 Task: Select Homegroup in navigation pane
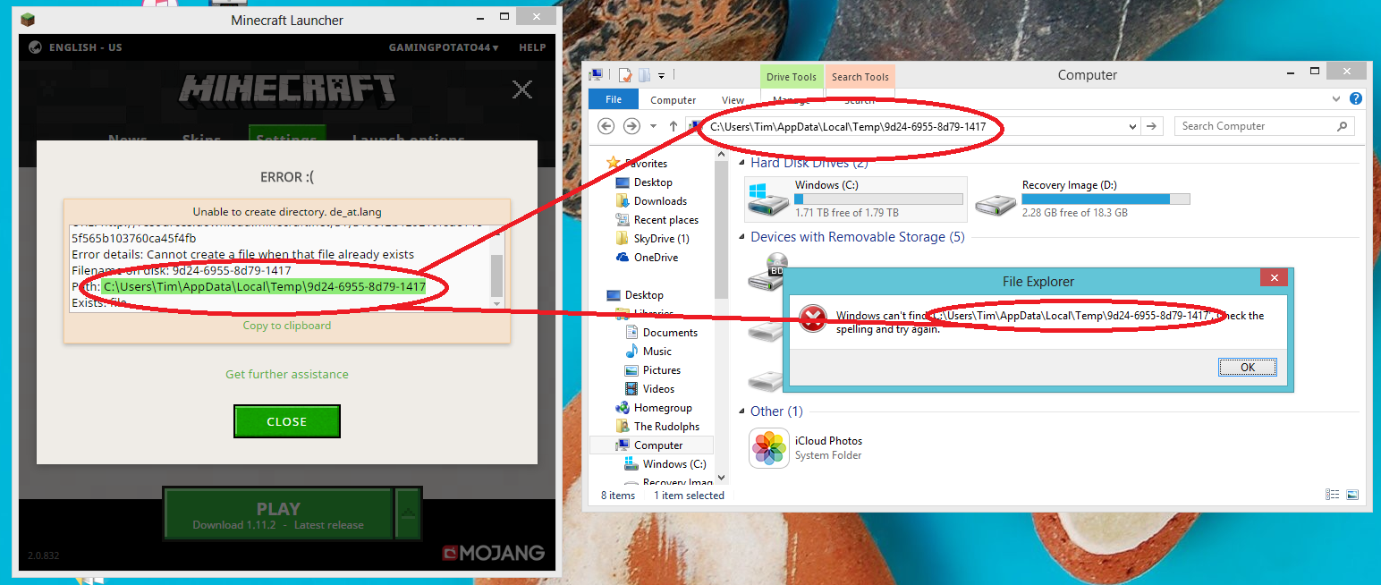click(663, 408)
